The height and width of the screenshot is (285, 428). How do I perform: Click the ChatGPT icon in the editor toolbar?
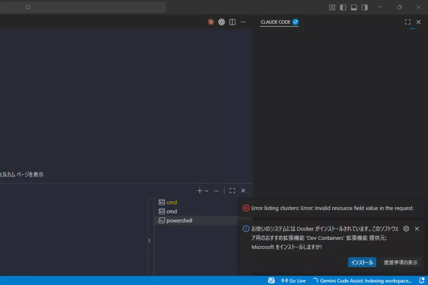click(x=221, y=22)
